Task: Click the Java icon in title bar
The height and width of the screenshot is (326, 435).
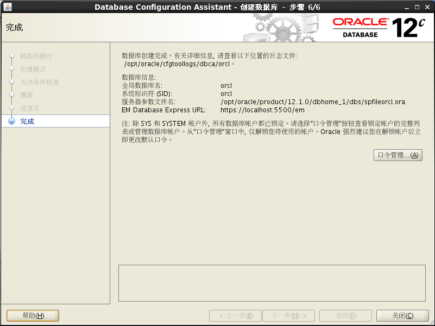Action: point(8,7)
